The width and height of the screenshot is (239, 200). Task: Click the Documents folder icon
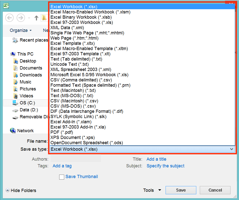(x=15, y=68)
